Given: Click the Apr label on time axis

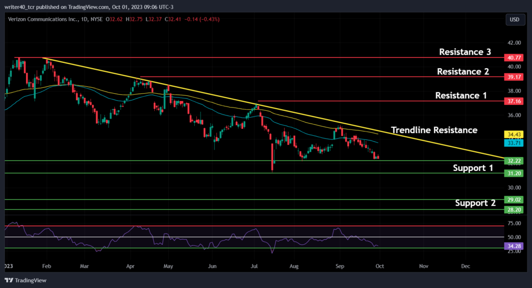Looking at the screenshot, I should point(130,266).
